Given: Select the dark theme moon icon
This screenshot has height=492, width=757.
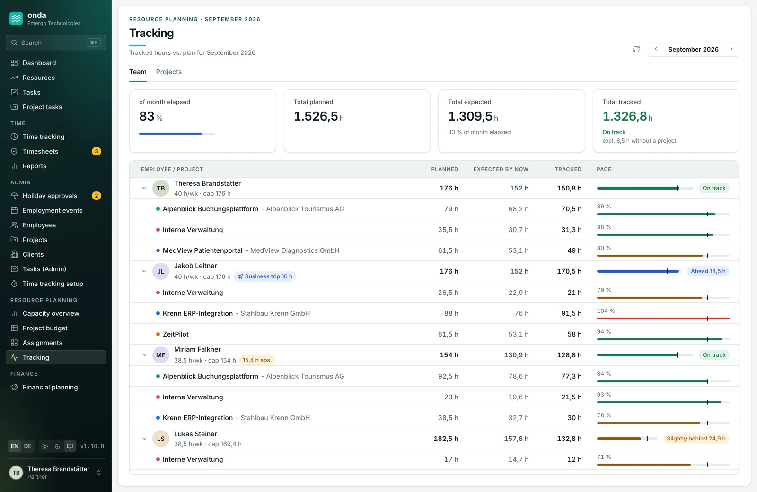Looking at the screenshot, I should (57, 446).
